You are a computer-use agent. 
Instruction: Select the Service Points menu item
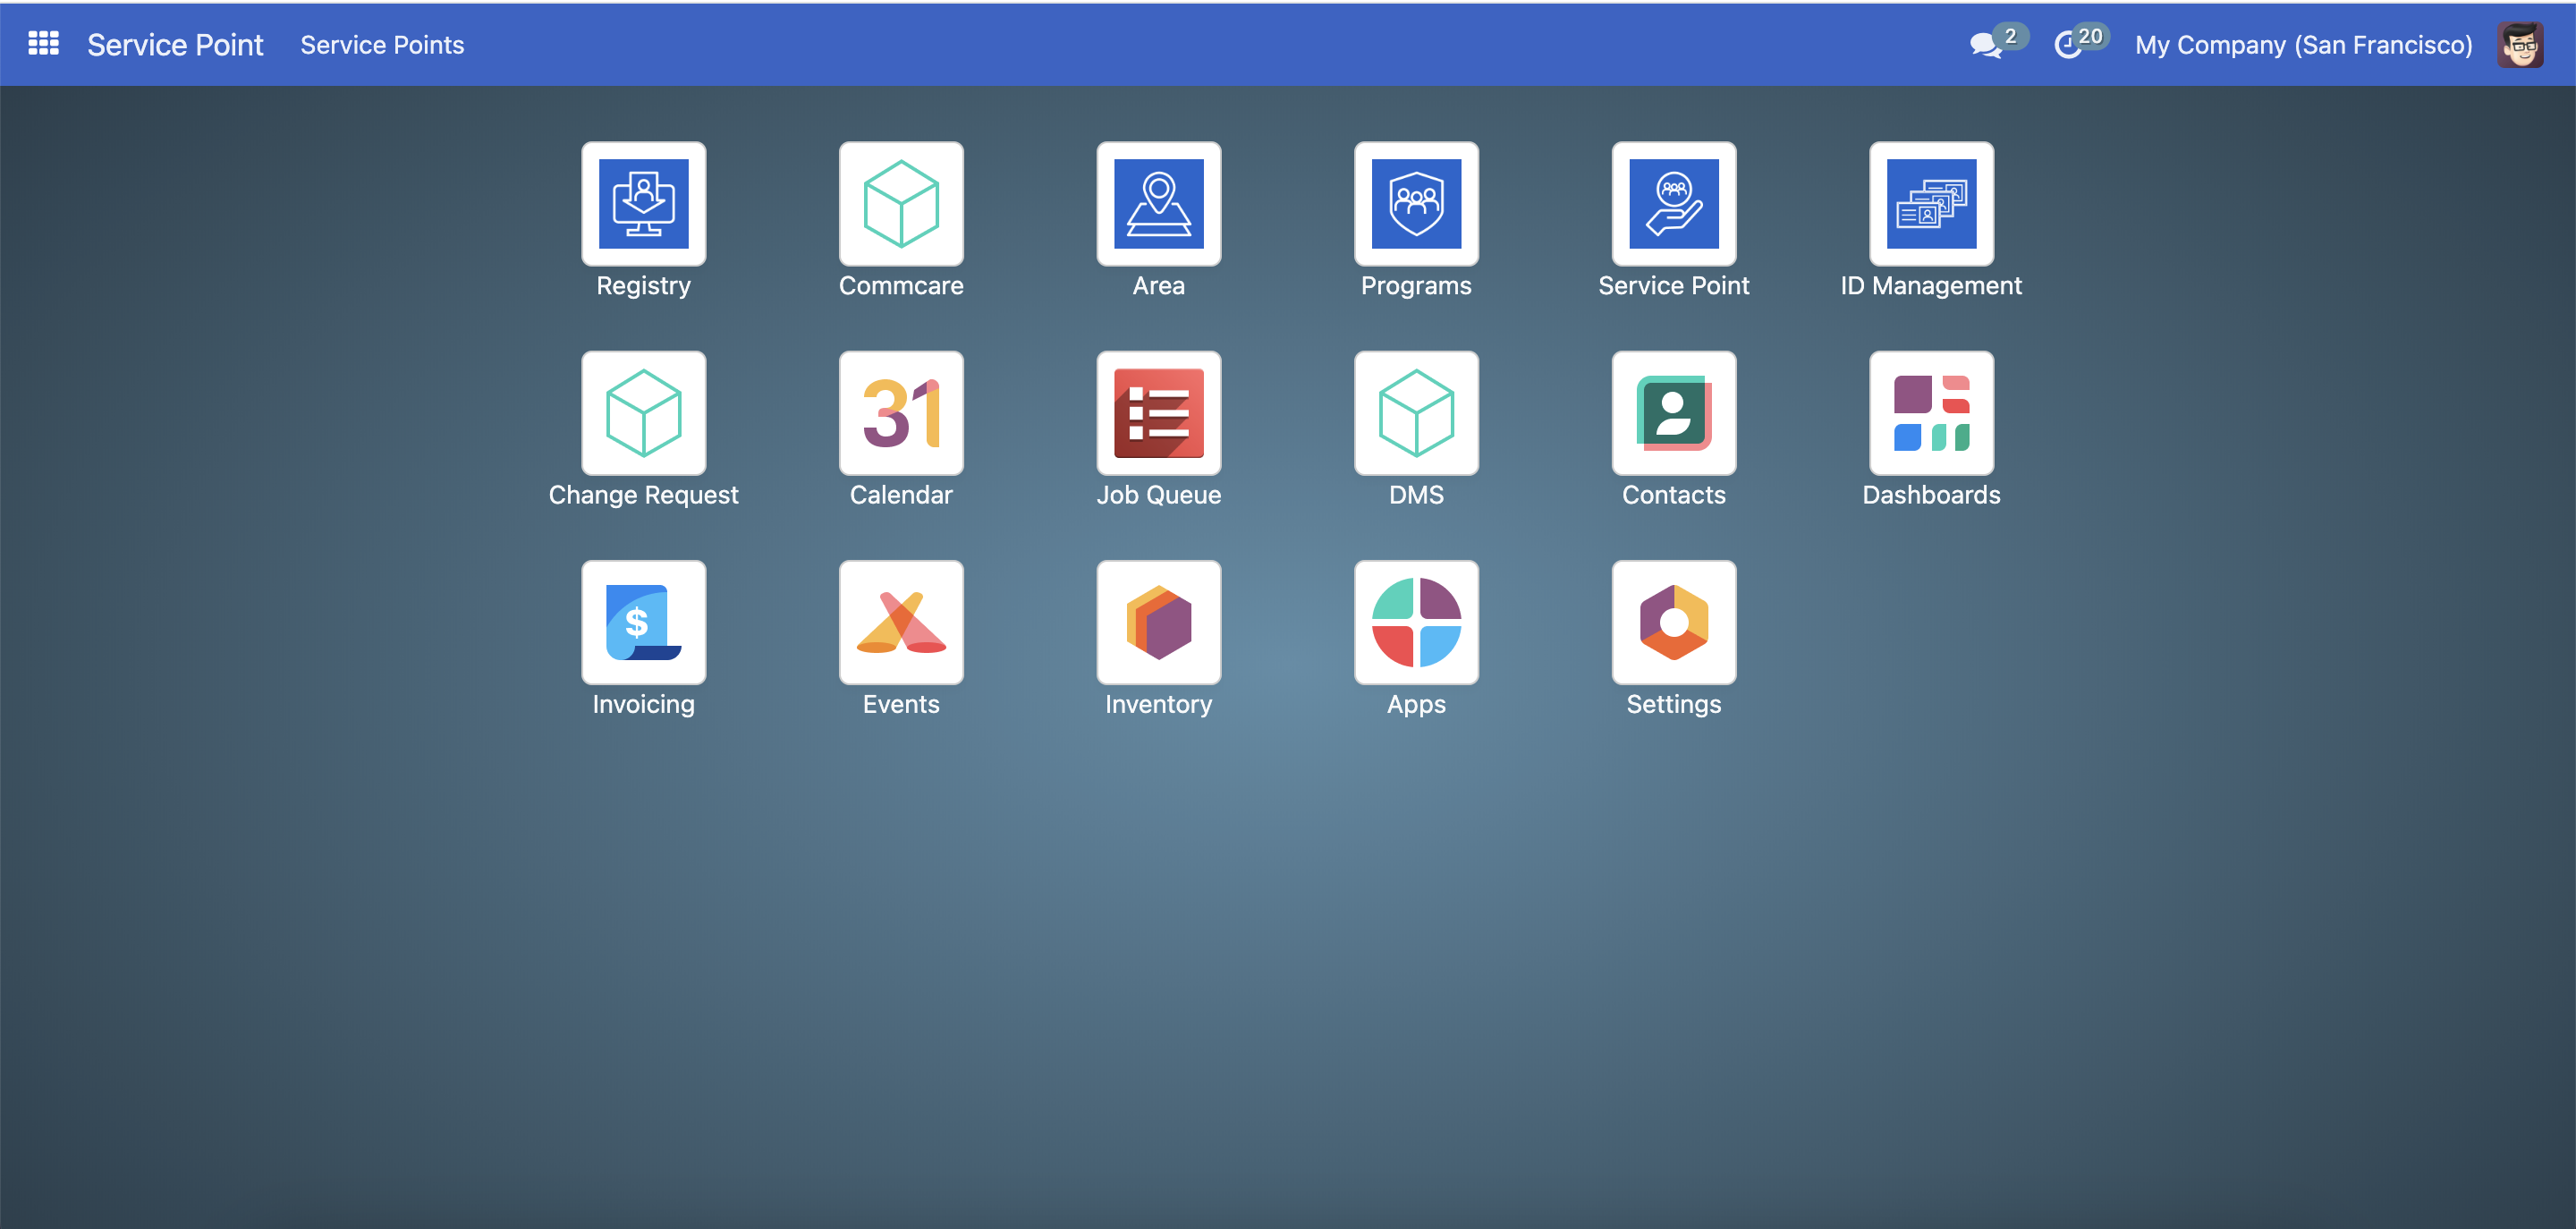382,45
